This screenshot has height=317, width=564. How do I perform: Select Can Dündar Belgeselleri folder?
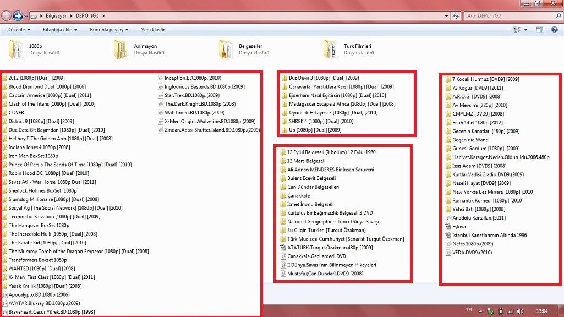click(x=309, y=187)
